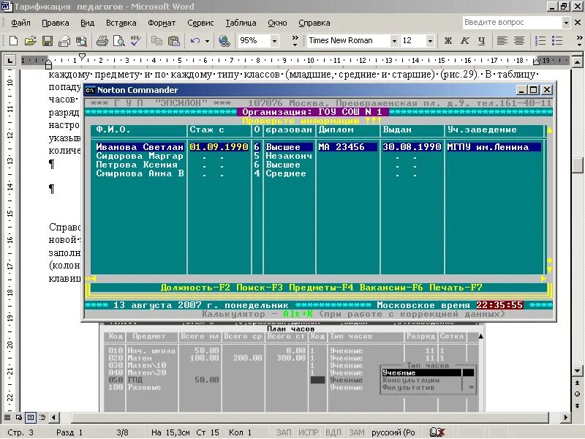The image size is (585, 439).
Task: Open the font size 12 dropdown
Action: 430,41
